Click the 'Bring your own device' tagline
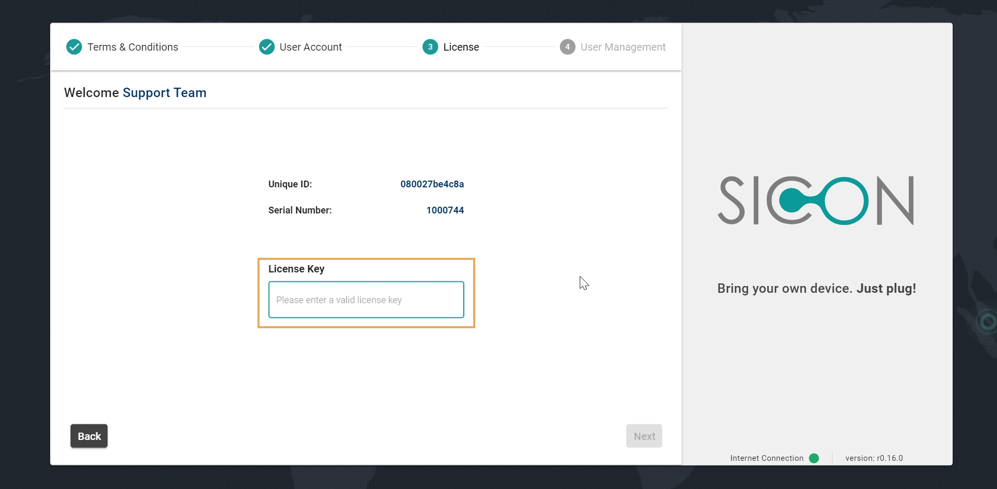 [816, 289]
